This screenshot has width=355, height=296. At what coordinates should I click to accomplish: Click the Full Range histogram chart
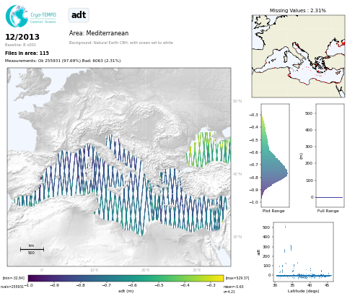[x=330, y=155]
